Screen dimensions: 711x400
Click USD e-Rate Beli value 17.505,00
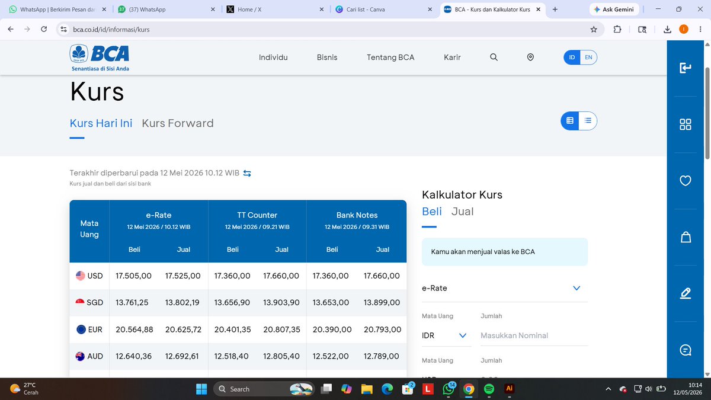click(134, 276)
